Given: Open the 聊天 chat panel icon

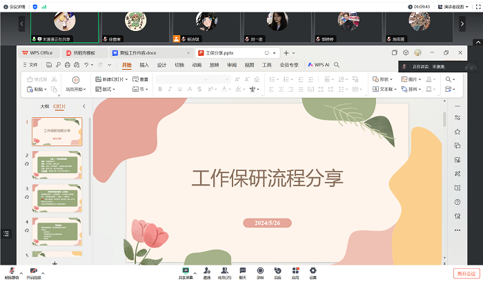Looking at the screenshot, I should (242, 270).
